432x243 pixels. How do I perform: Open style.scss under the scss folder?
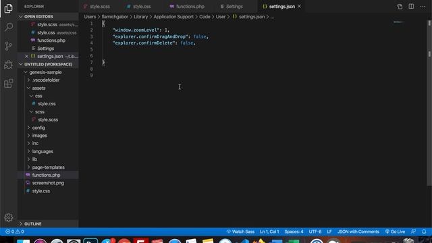coord(48,120)
